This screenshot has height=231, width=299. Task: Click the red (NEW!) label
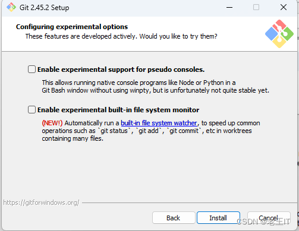(x=52, y=123)
